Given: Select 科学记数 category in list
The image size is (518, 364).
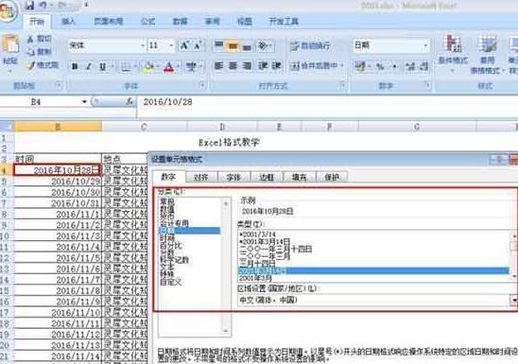Looking at the screenshot, I should (x=174, y=260).
